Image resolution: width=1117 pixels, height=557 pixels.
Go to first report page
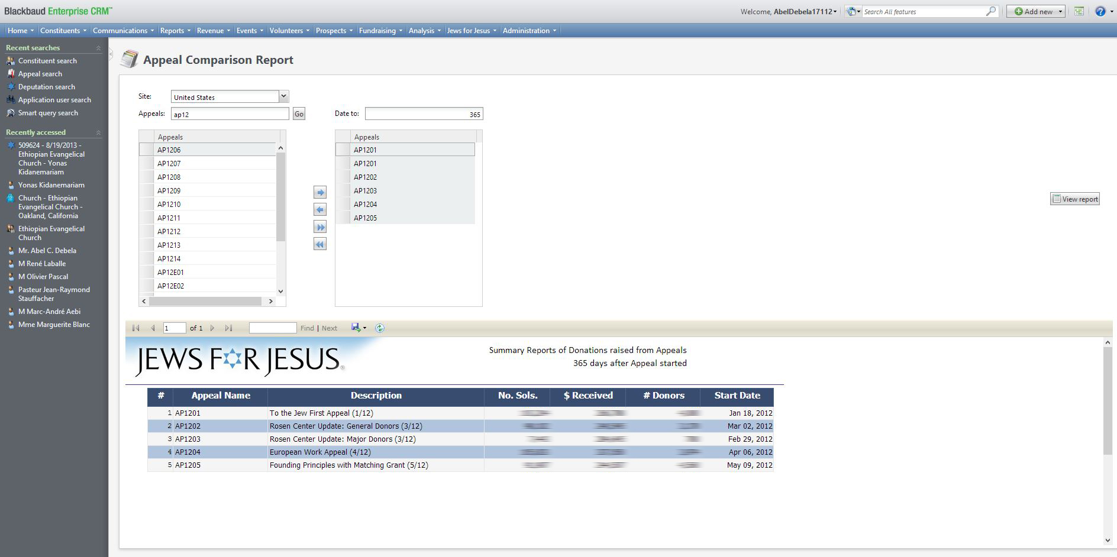[136, 328]
